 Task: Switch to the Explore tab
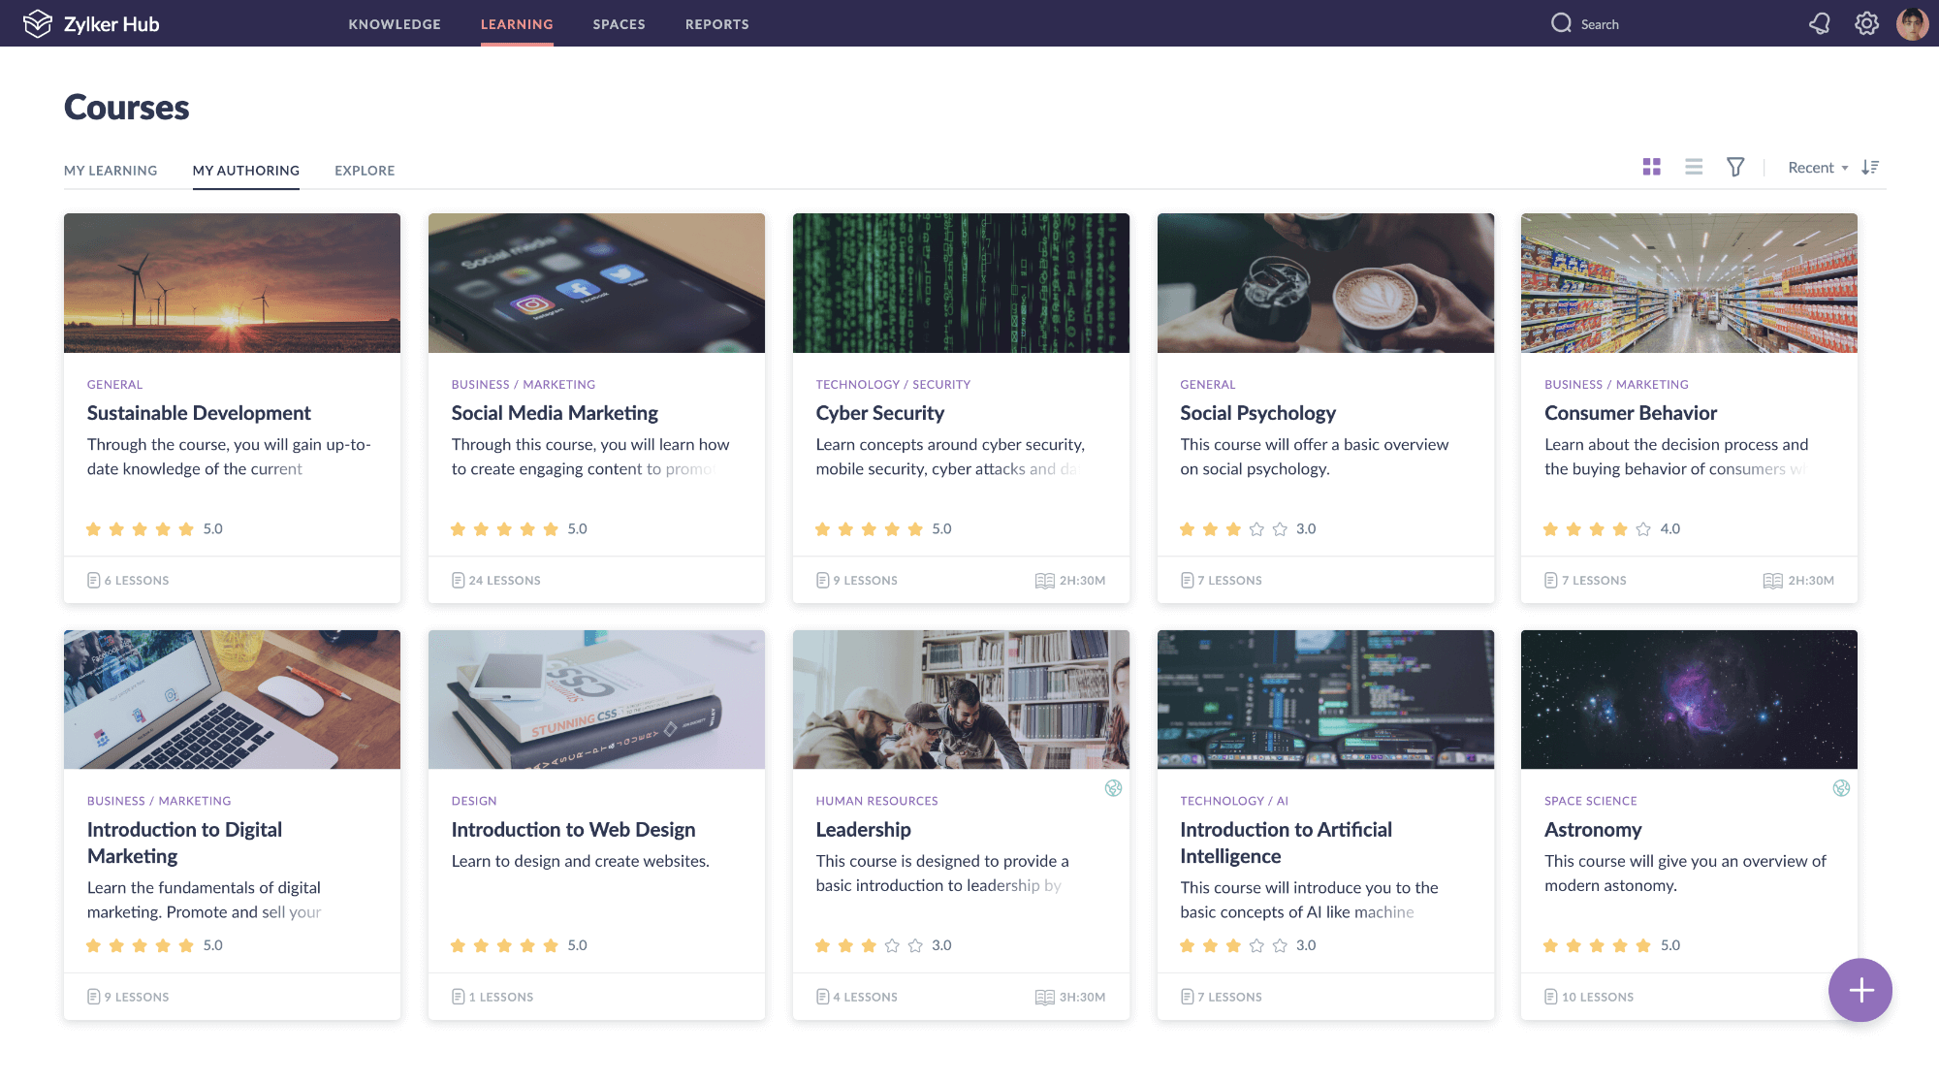(x=365, y=171)
